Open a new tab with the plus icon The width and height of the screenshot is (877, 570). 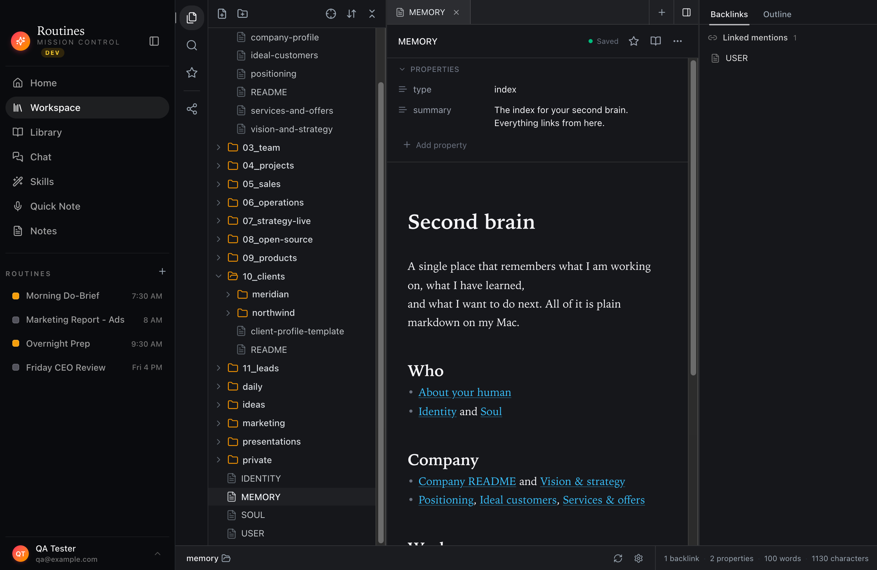click(x=662, y=12)
